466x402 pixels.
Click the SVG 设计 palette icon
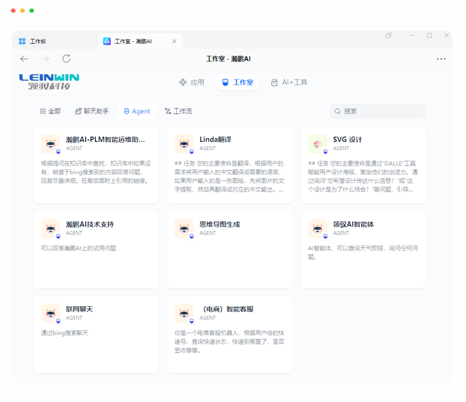tap(318, 144)
